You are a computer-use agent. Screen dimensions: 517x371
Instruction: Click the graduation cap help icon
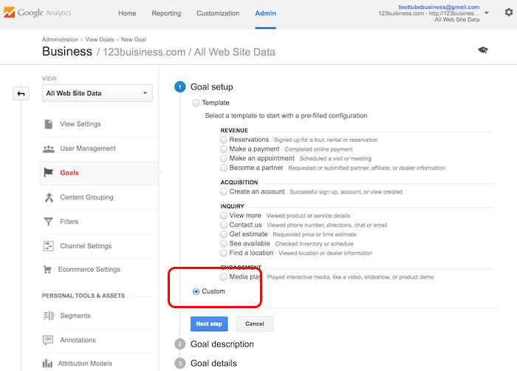(x=482, y=50)
